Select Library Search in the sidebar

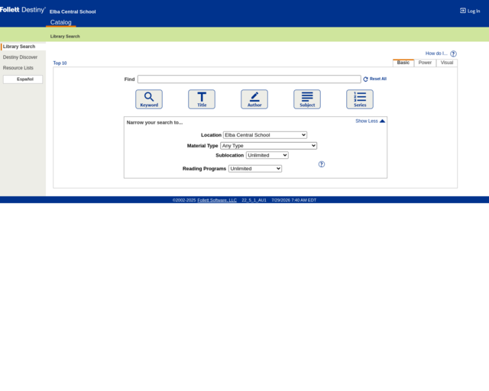19,47
